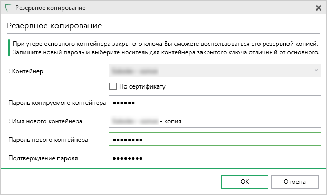327x195 pixels.
Task: Confirm the backup with the OK button
Action: click(x=245, y=182)
